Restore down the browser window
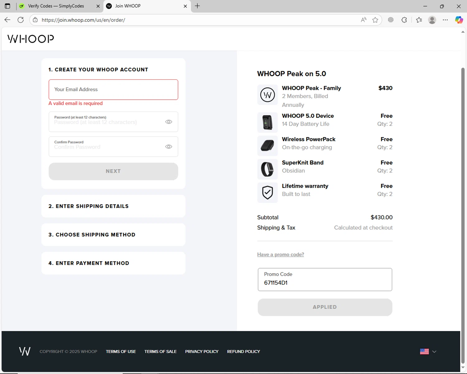This screenshot has height=374, width=467. [442, 6]
